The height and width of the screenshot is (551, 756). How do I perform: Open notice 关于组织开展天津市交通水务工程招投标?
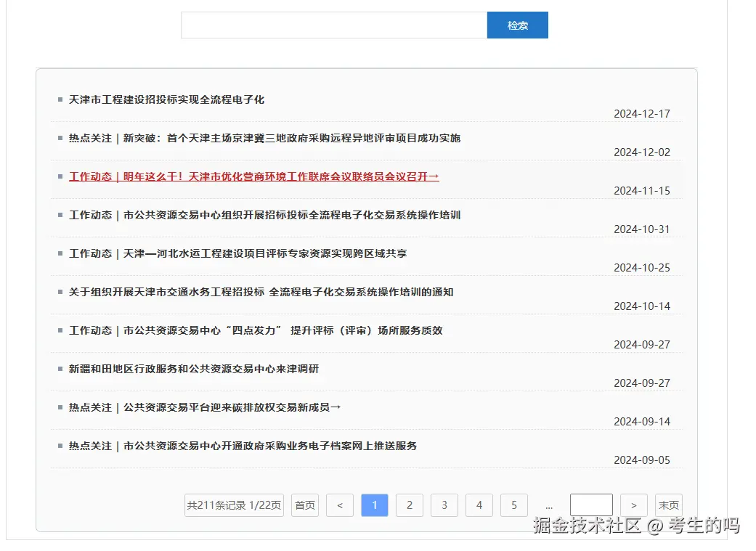pos(261,292)
